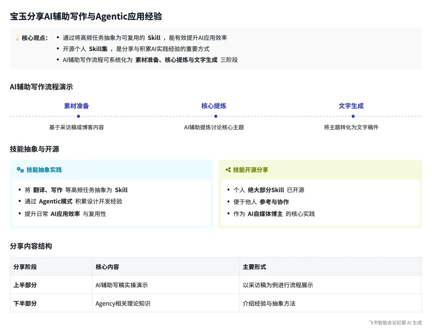432x335 pixels.
Task: Click the gears icon next to 技能抽象实践
Action: coord(20,169)
